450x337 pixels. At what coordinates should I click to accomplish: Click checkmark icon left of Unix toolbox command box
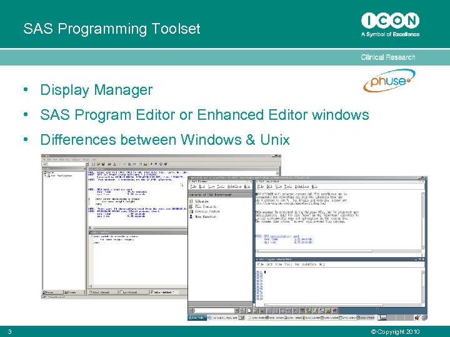click(x=191, y=311)
